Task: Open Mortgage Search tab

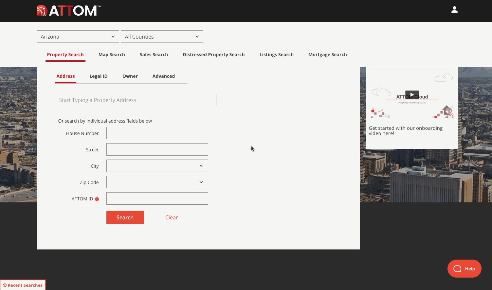Action: click(x=328, y=55)
